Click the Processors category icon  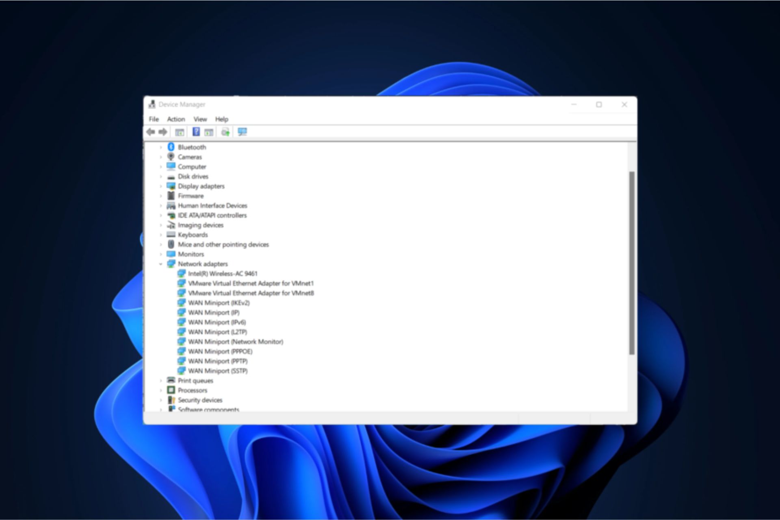click(x=171, y=390)
